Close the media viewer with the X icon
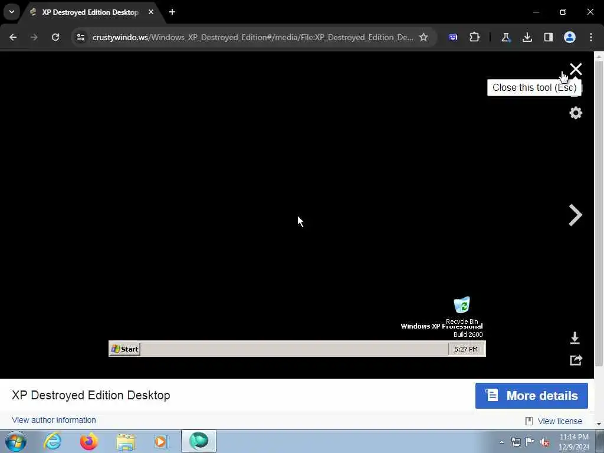The image size is (604, 453). [x=576, y=70]
